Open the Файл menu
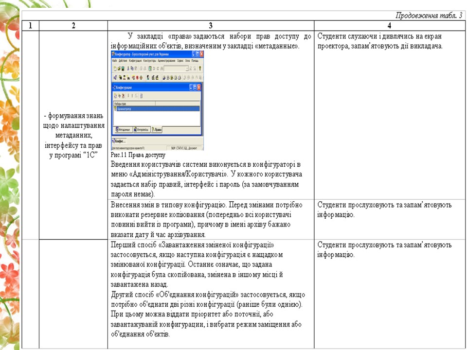Screen dimensions: 467x350 pyautogui.click(x=114, y=61)
